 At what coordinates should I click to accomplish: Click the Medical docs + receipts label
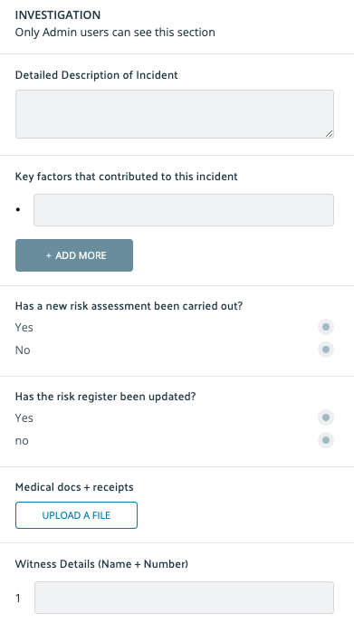74,487
